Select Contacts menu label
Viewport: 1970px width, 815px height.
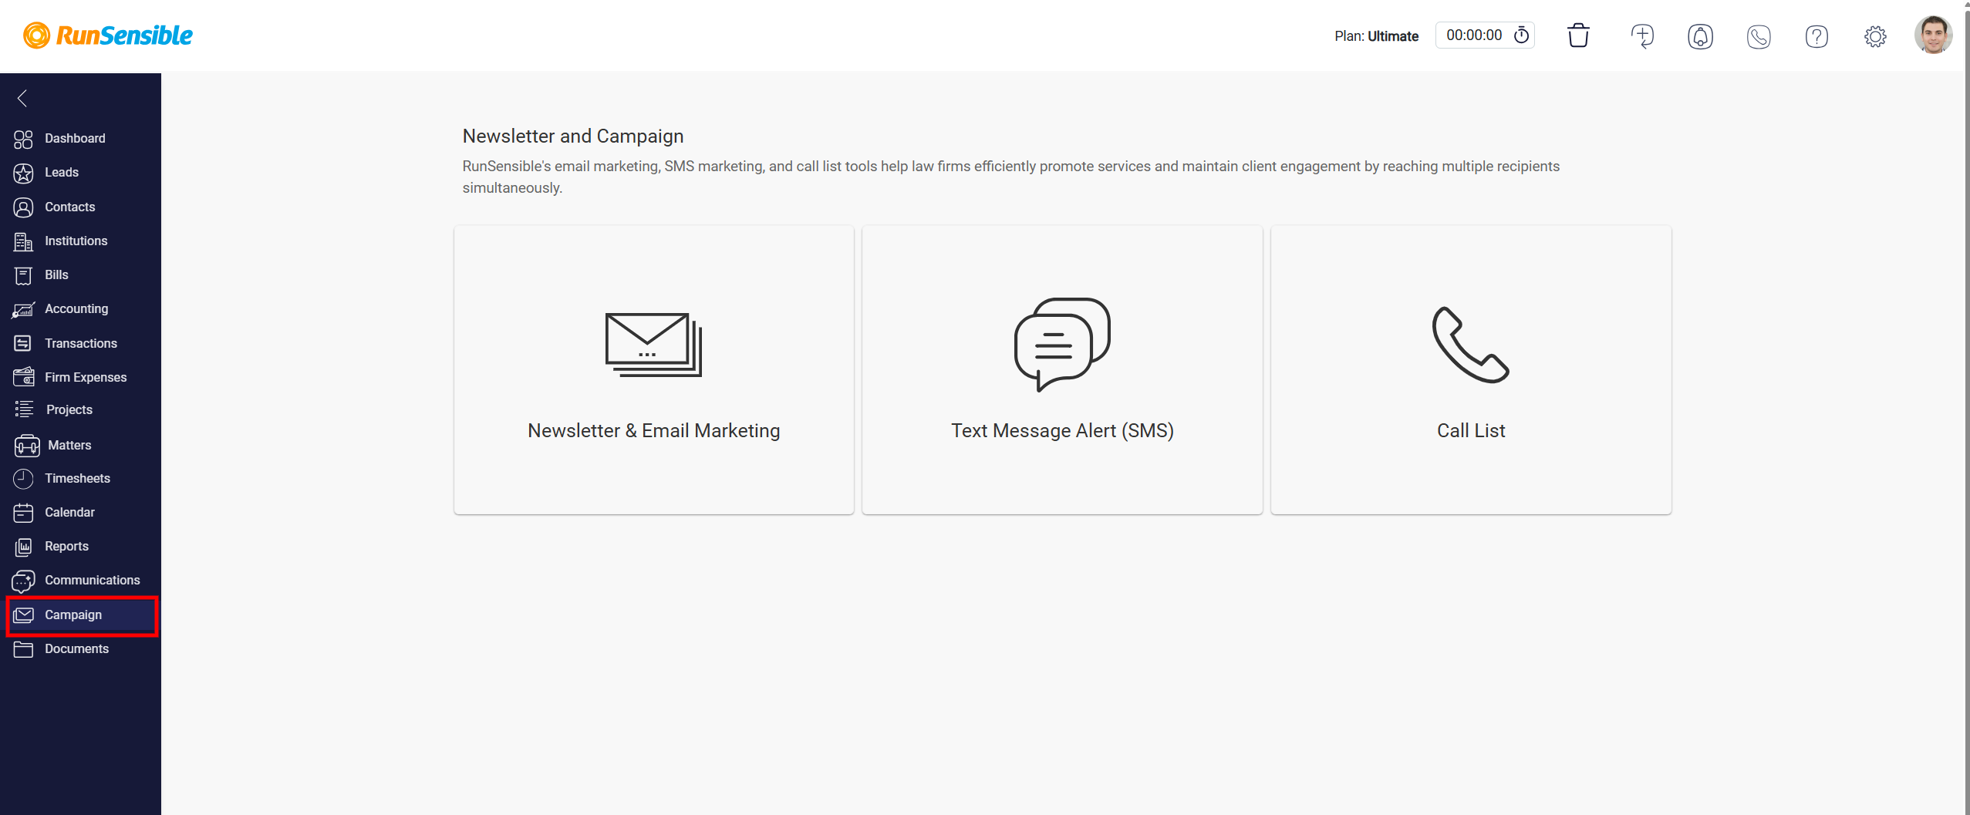pyautogui.click(x=70, y=207)
